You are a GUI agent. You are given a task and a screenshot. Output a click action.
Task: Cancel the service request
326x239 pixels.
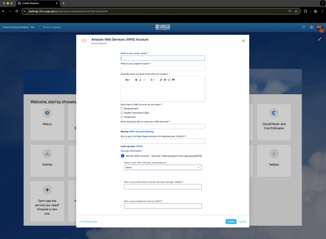[242, 221]
